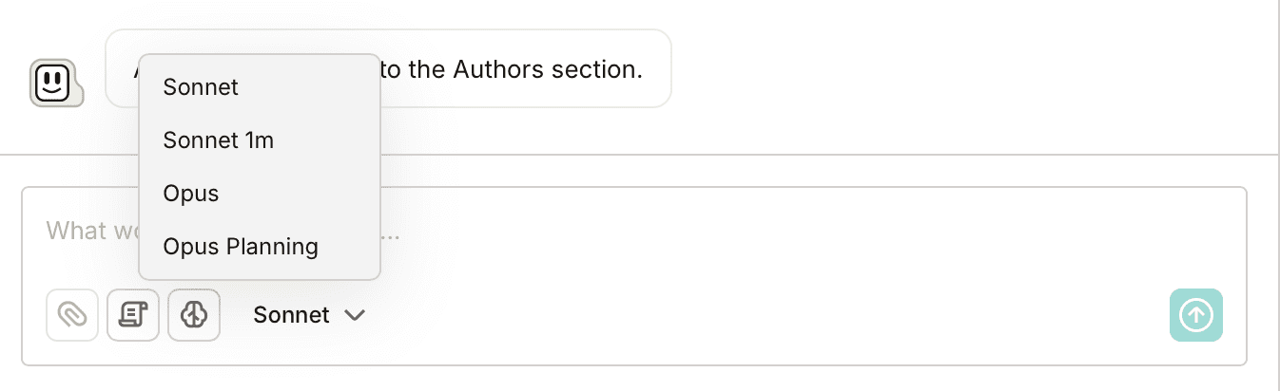1280x391 pixels.
Task: Click the scroll document icon button
Action: pos(133,315)
